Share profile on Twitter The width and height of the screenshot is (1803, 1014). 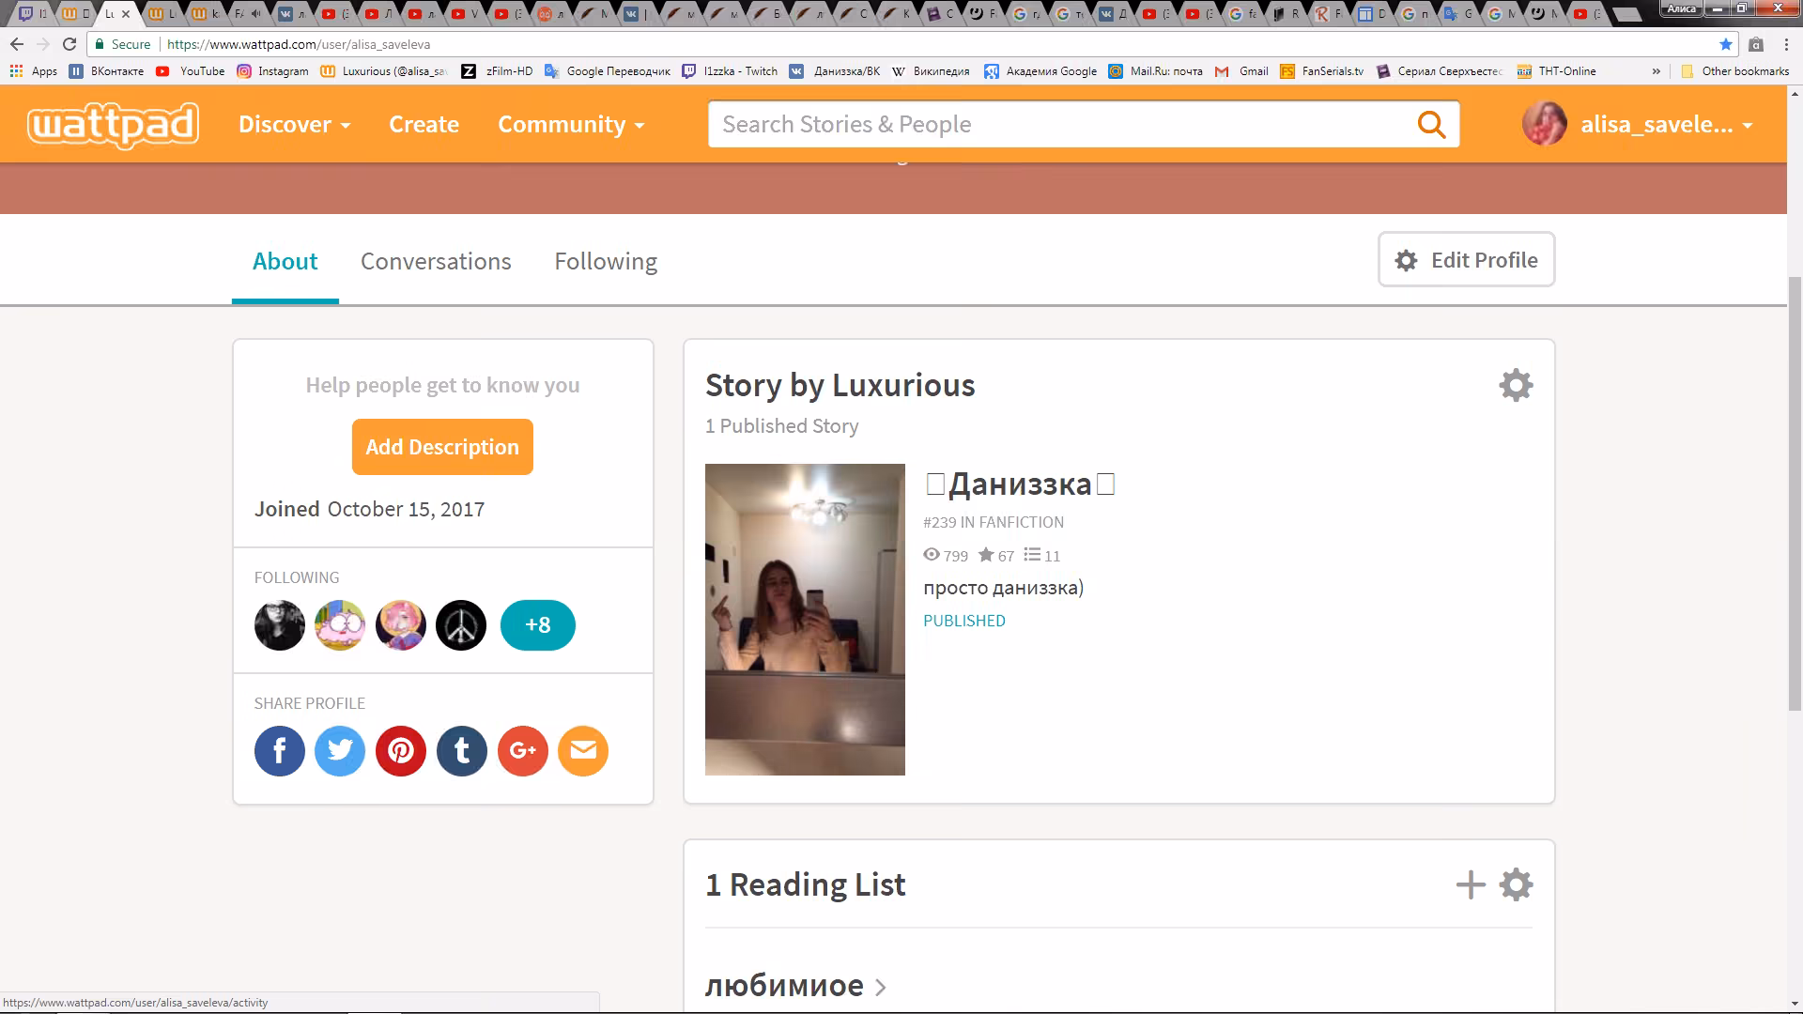click(340, 751)
